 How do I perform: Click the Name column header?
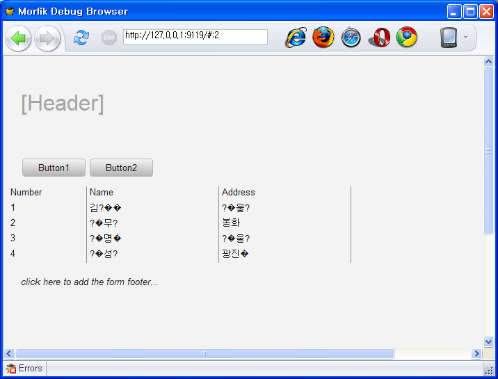click(102, 193)
